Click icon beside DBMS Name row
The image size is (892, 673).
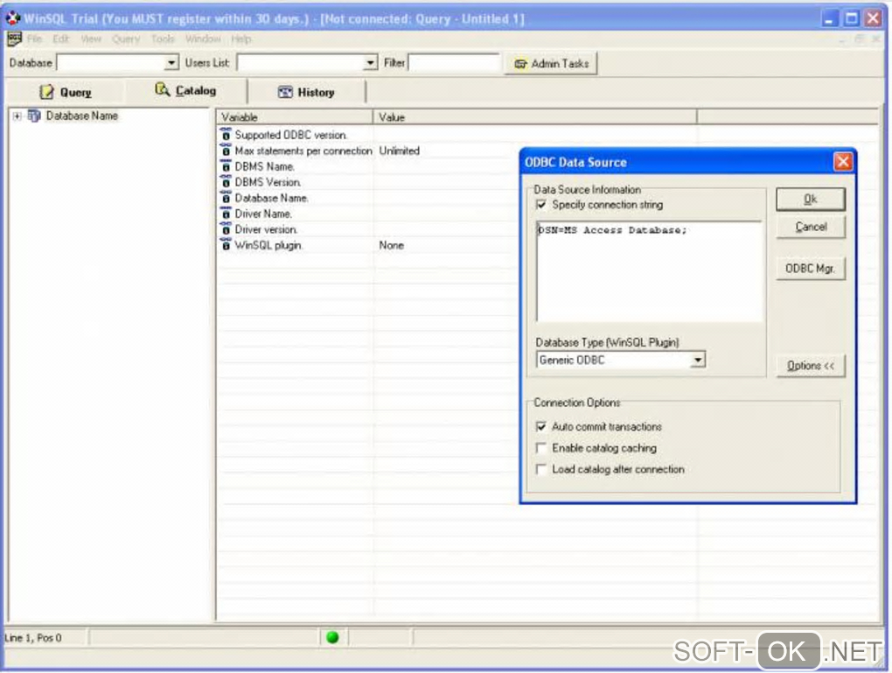click(x=226, y=167)
